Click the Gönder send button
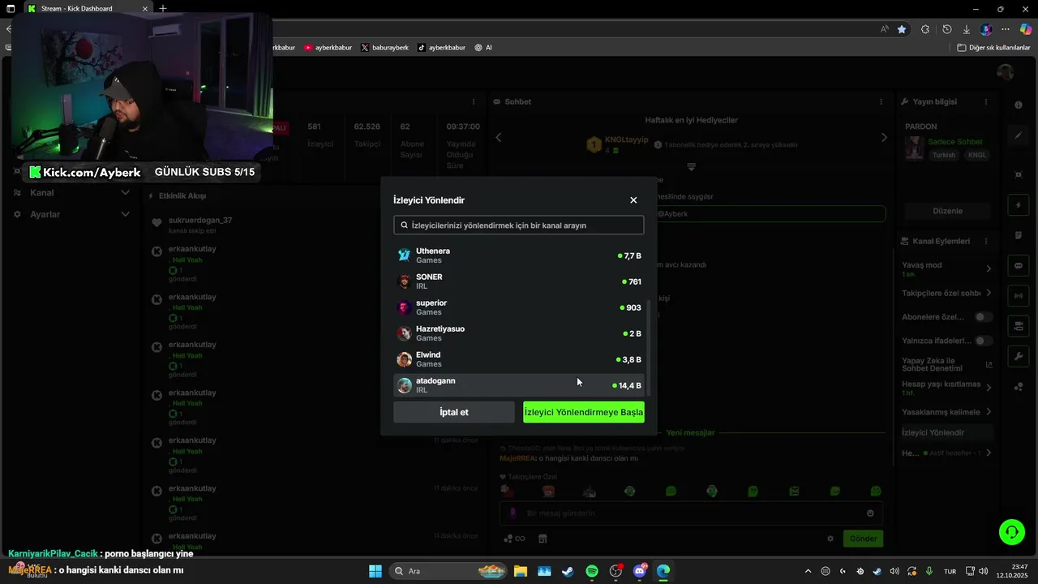The image size is (1038, 584). [x=863, y=539]
